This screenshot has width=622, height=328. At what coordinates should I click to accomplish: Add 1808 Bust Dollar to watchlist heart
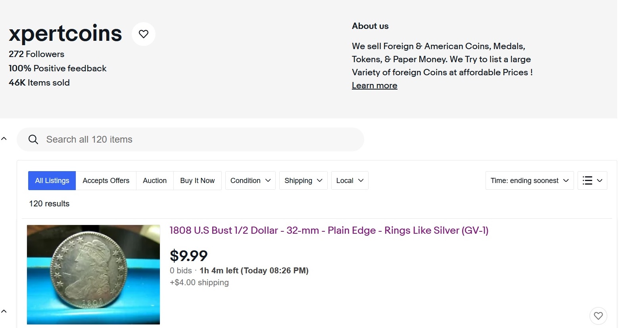(x=598, y=316)
